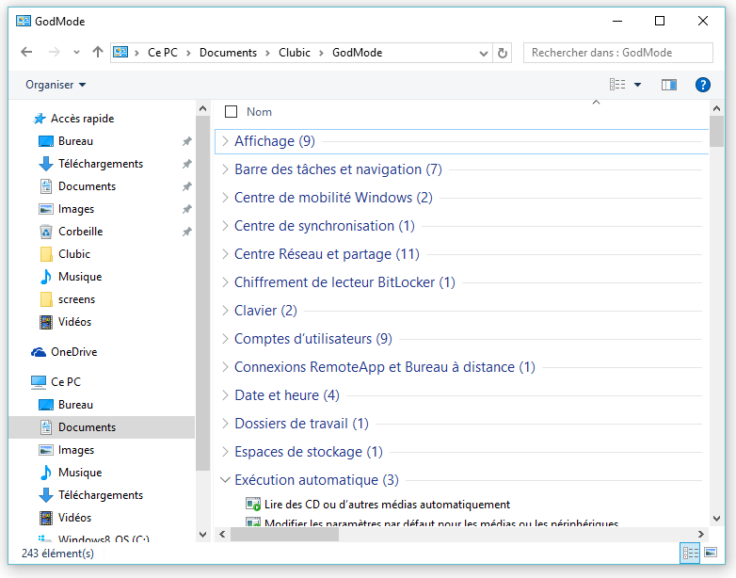The width and height of the screenshot is (736, 578).
Task: Expand Chiffrement de lecteur BitLocker group
Action: (225, 282)
